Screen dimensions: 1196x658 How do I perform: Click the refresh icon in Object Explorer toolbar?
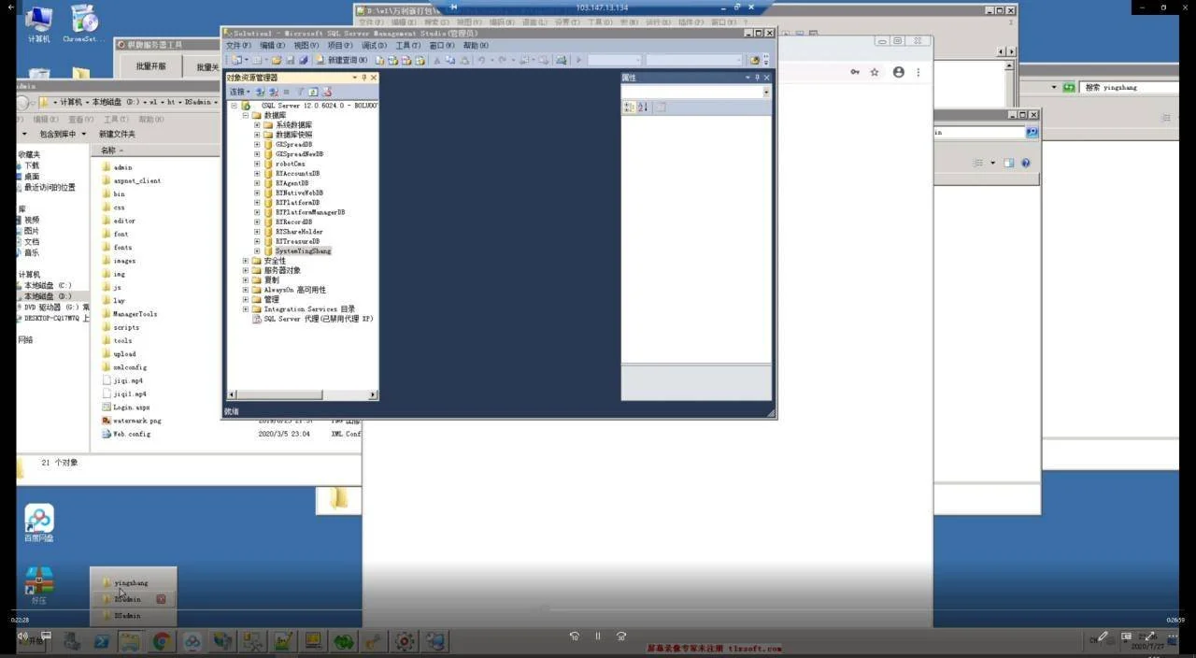(313, 93)
